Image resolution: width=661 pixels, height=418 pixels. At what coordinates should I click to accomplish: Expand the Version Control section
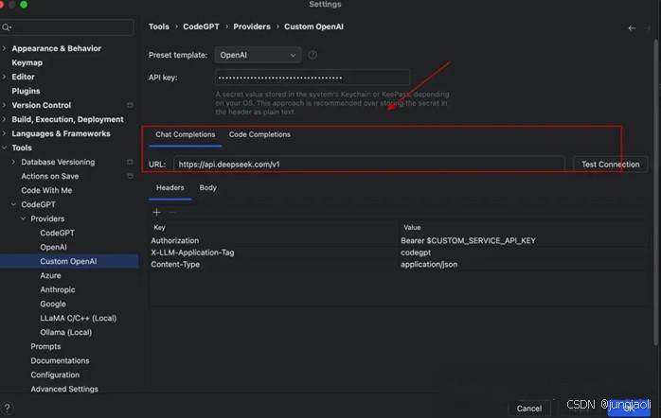pos(4,105)
